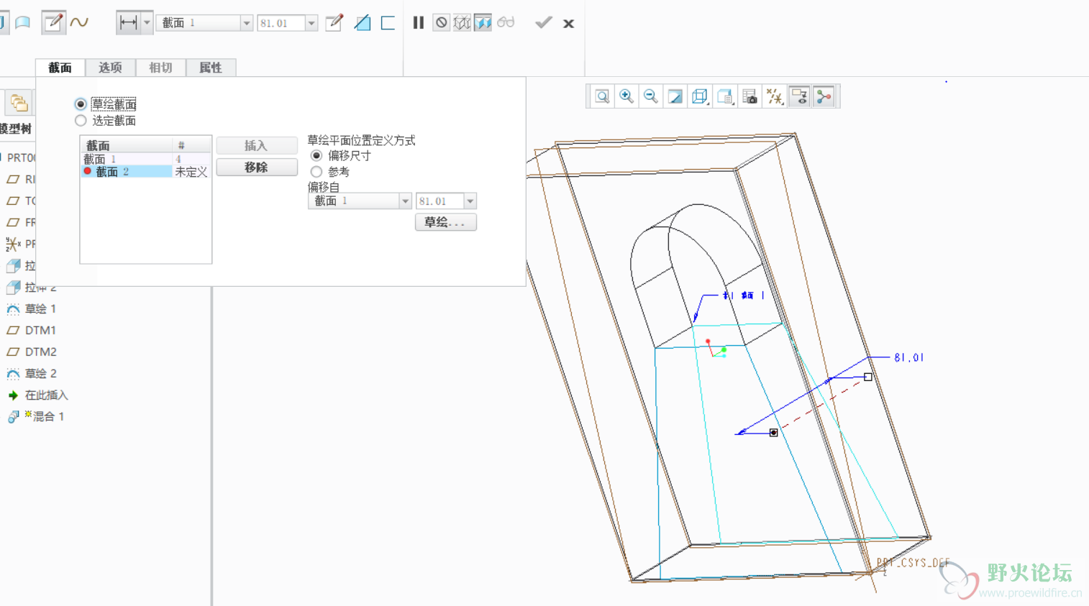Click the 插入 button

tap(256, 146)
